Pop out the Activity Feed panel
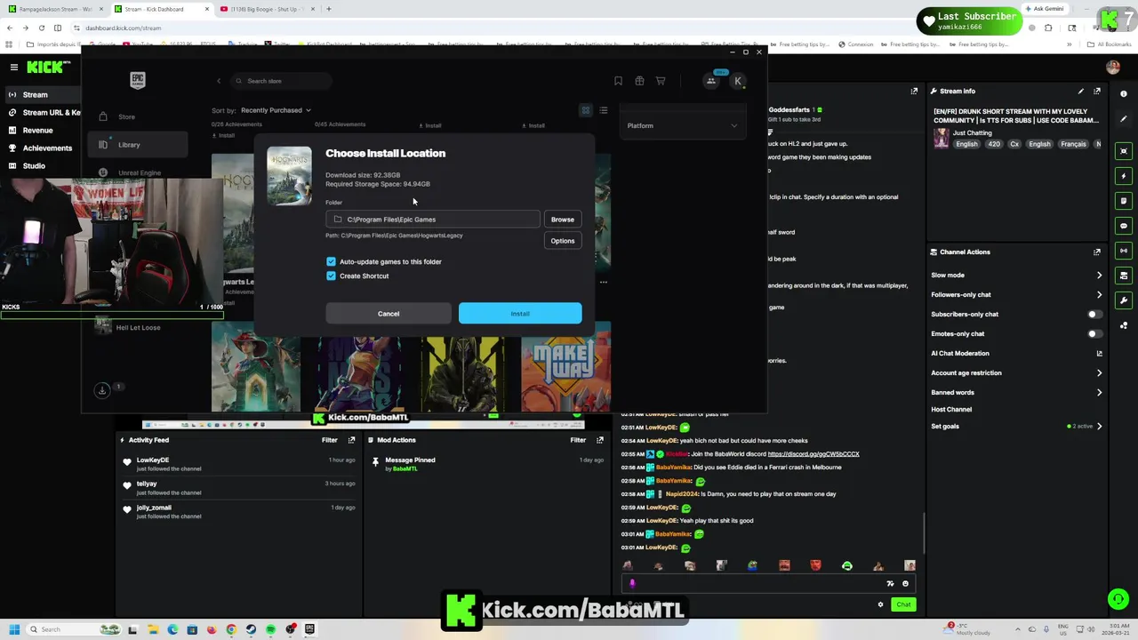Screen dimensions: 1138x640 click(351, 440)
